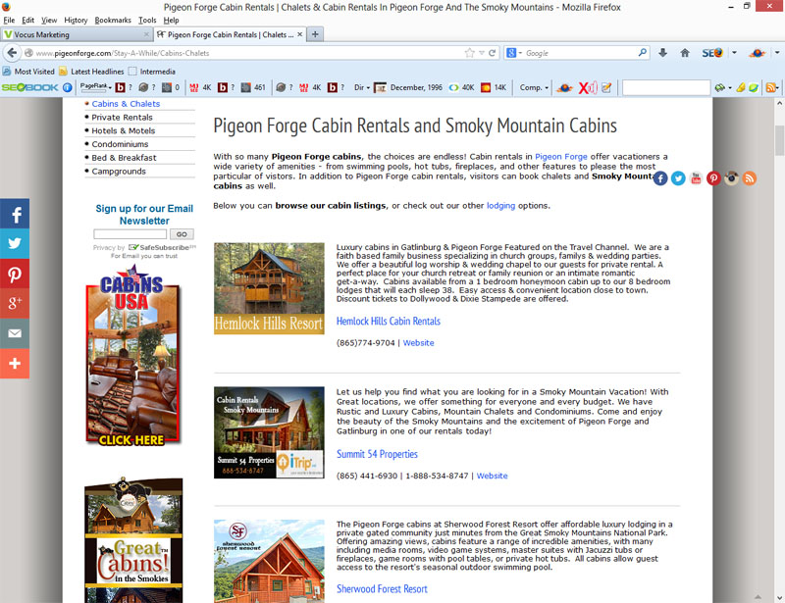Open the round Twitter icon in the page header

click(x=678, y=178)
